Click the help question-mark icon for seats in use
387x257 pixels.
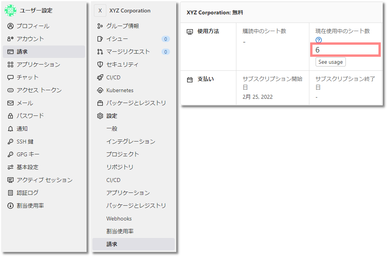[x=319, y=40]
